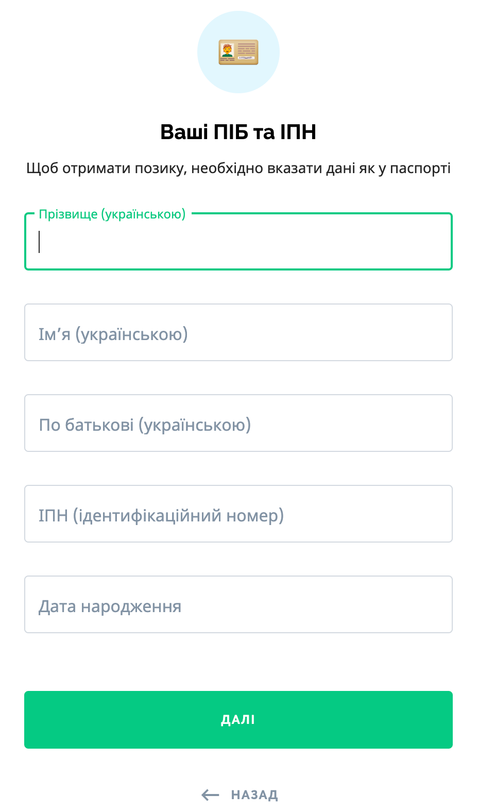Click the left-pointing back arrow icon
This screenshot has height=811, width=478.
210,795
